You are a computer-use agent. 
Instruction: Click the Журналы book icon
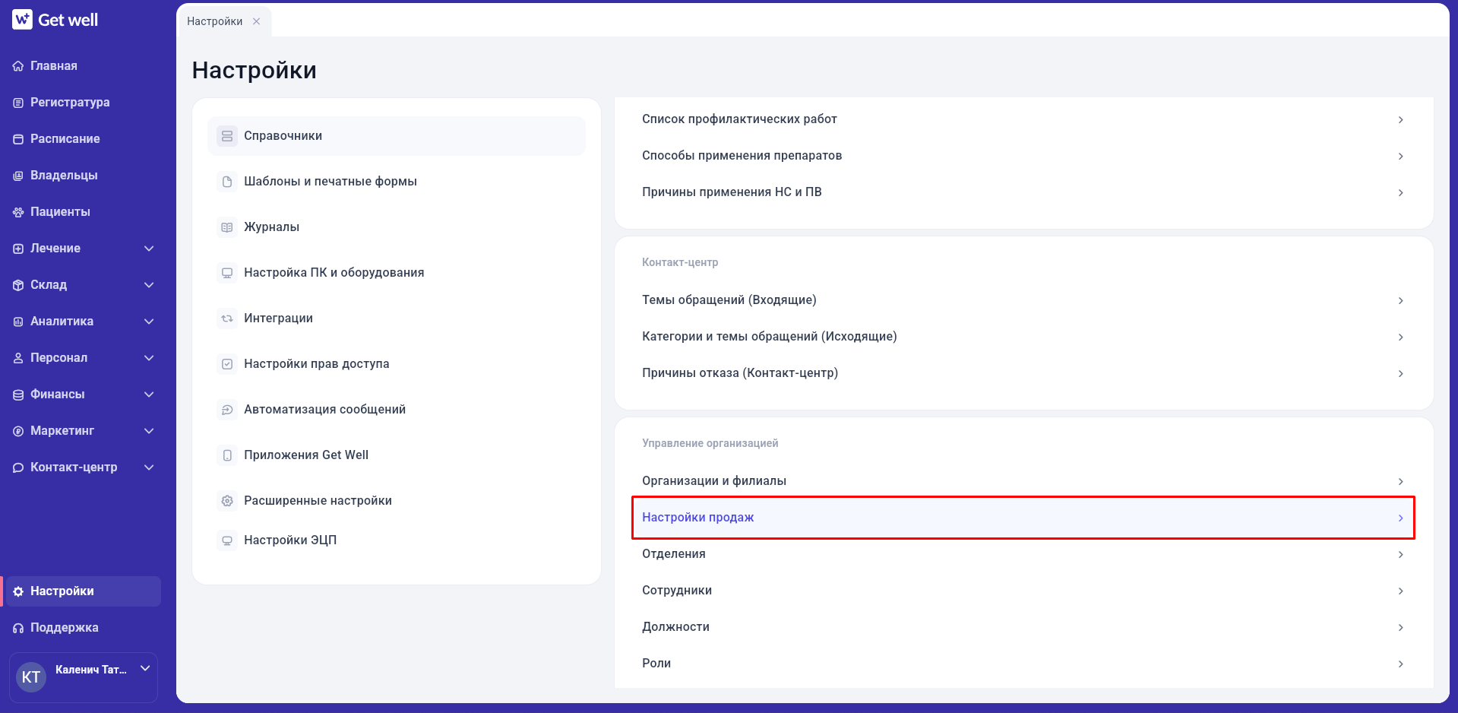[227, 227]
